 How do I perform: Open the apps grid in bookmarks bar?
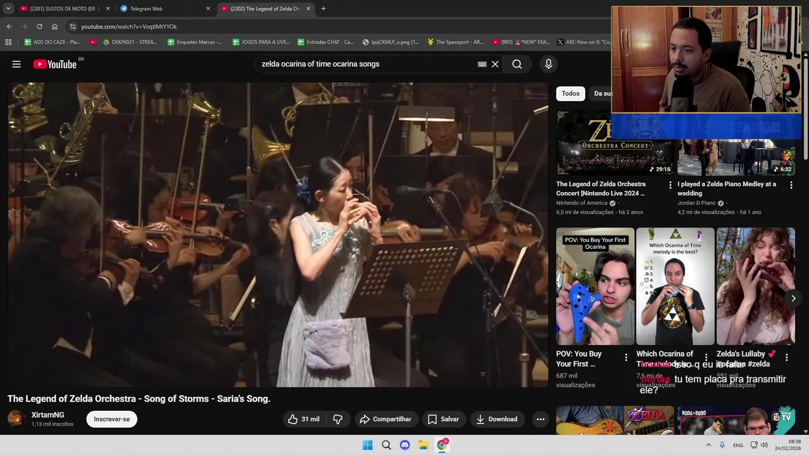pyautogui.click(x=8, y=42)
